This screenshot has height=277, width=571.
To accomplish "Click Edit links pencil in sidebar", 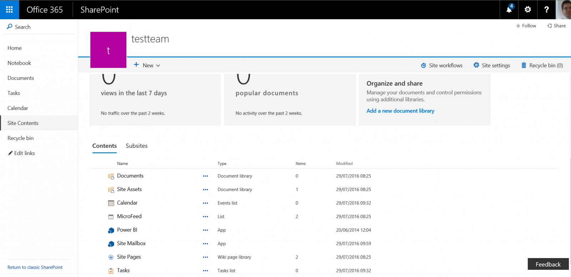I will (x=21, y=153).
